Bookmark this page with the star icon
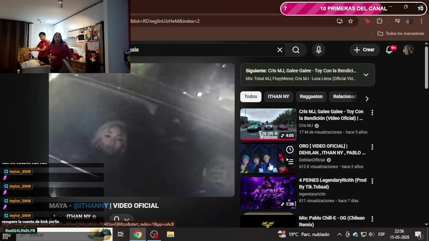Viewport: 429px width, 241px height. pyautogui.click(x=351, y=21)
